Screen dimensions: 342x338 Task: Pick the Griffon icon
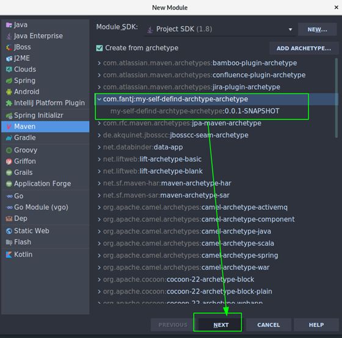coord(9,161)
